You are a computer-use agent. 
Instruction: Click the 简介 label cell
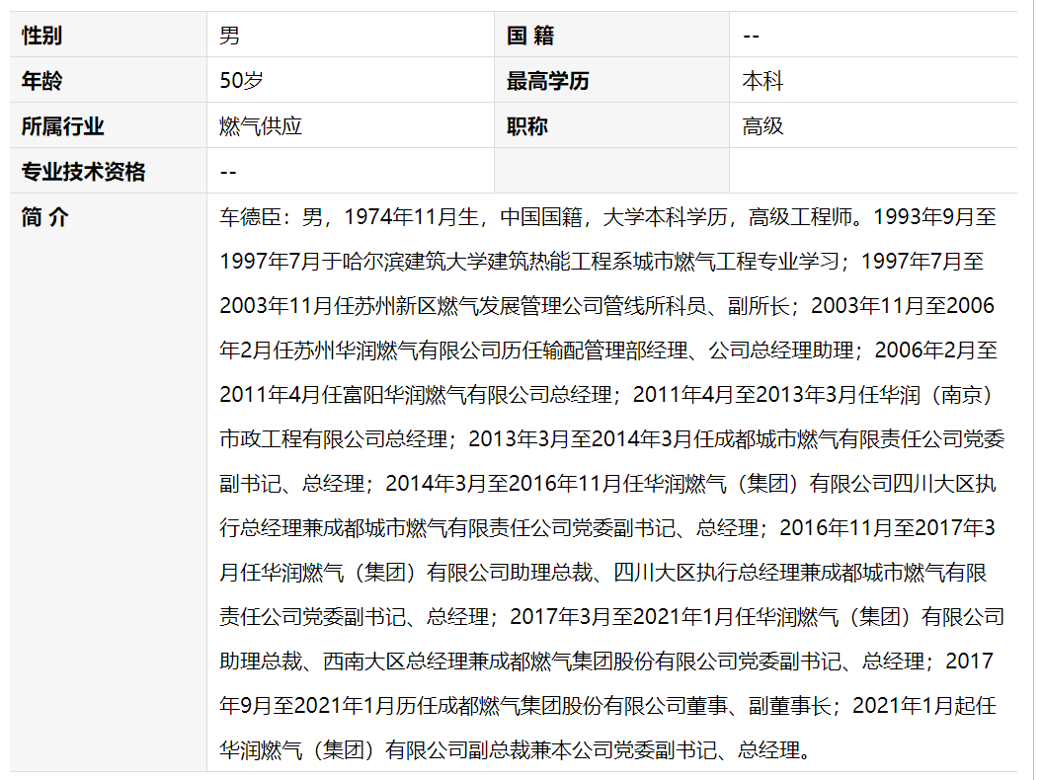(109, 483)
